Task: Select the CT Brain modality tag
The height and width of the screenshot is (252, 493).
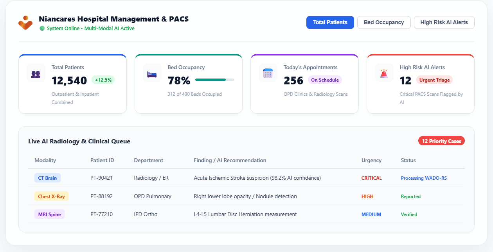Action: pyautogui.click(x=47, y=178)
